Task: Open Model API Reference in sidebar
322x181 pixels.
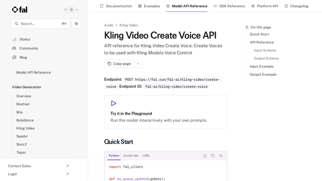Action: click(34, 72)
